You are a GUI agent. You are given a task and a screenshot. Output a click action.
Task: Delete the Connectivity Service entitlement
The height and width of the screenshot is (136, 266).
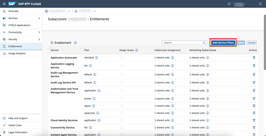point(254,127)
